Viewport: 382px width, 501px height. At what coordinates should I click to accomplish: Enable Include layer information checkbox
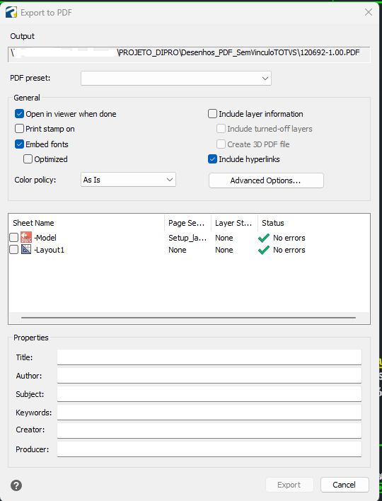point(212,114)
